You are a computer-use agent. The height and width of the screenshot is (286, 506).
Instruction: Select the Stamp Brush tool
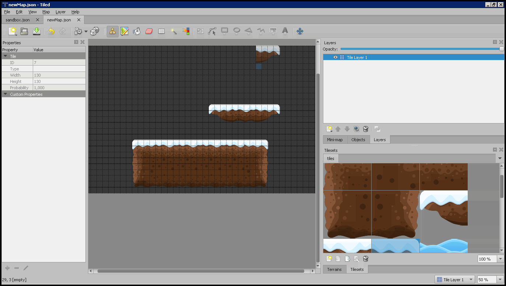pos(113,31)
